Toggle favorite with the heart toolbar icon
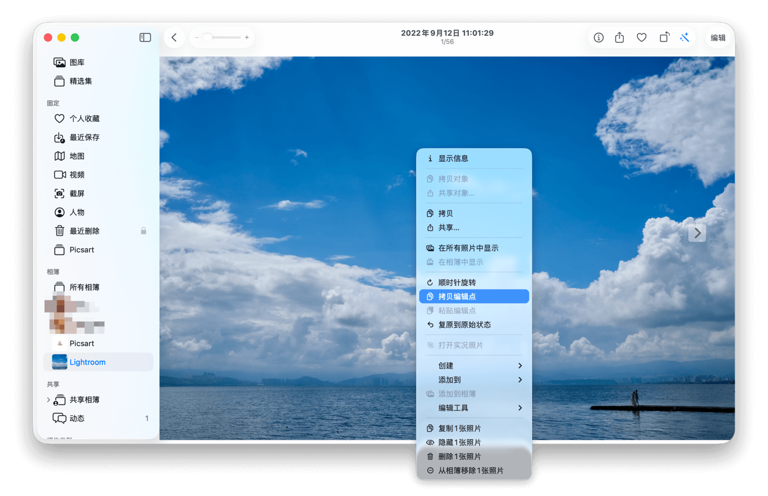 coord(641,37)
